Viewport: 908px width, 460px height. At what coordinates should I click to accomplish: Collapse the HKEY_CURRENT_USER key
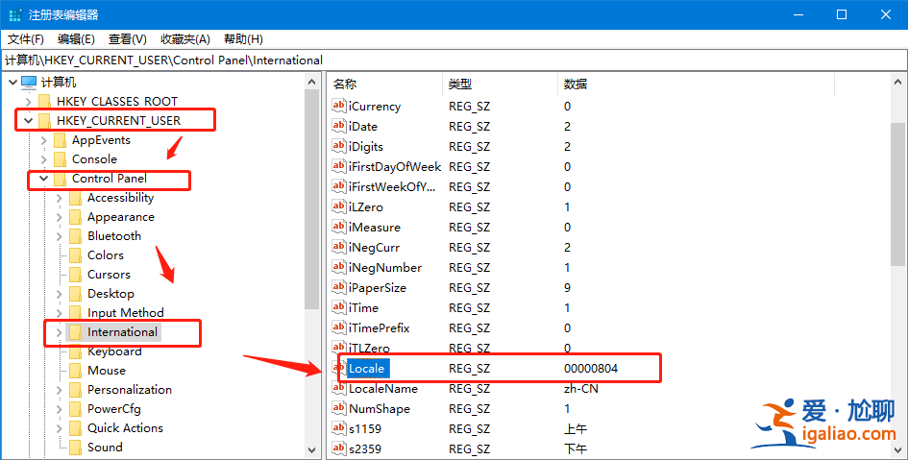click(x=29, y=121)
